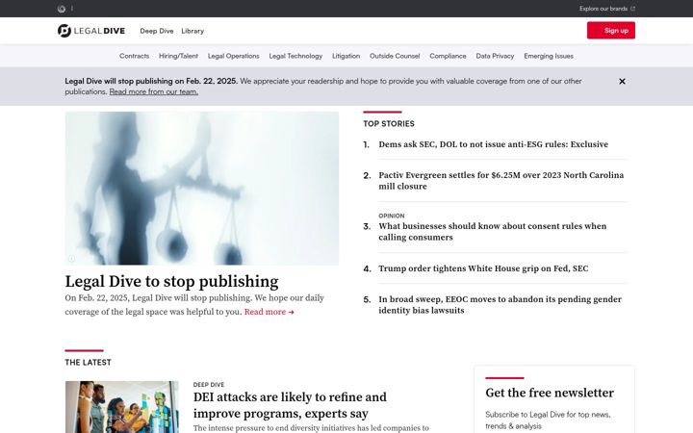
Task: Click the red Read more arrow link
Action: click(269, 312)
